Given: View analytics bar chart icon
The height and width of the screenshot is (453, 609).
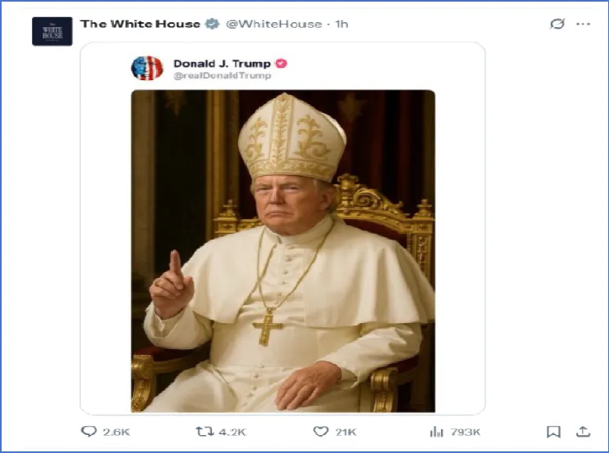Looking at the screenshot, I should [x=436, y=432].
